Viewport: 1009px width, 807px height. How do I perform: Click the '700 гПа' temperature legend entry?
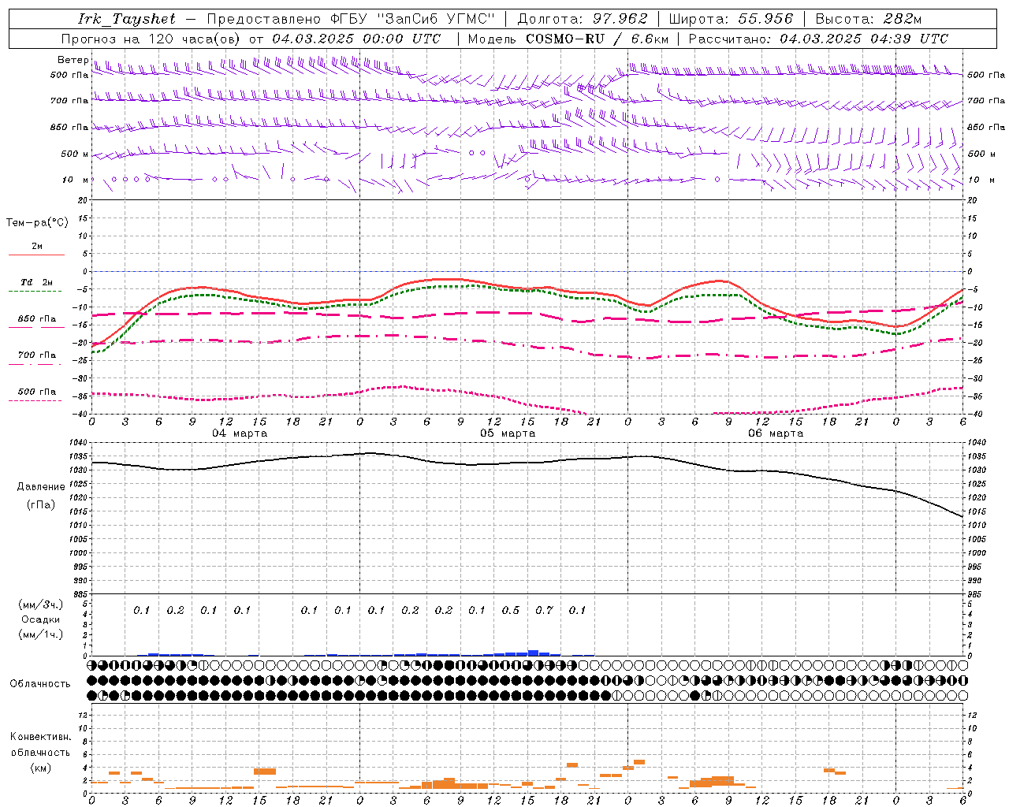click(37, 355)
